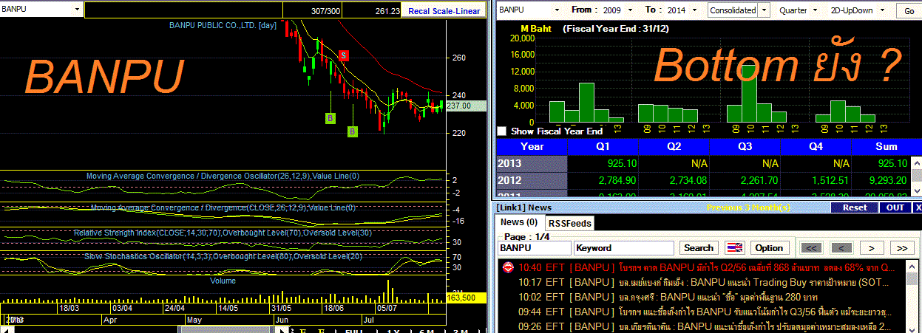Image resolution: width=922 pixels, height=333 pixels.
Task: Click the Q1 column header
Action: point(603,146)
